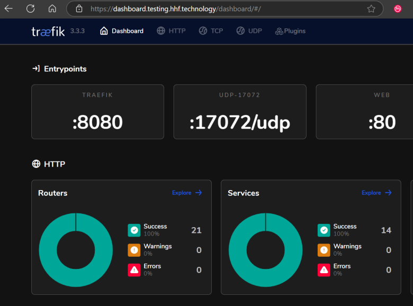Image resolution: width=413 pixels, height=306 pixels.
Task: Switch to the TCP tab
Action: coord(211,31)
